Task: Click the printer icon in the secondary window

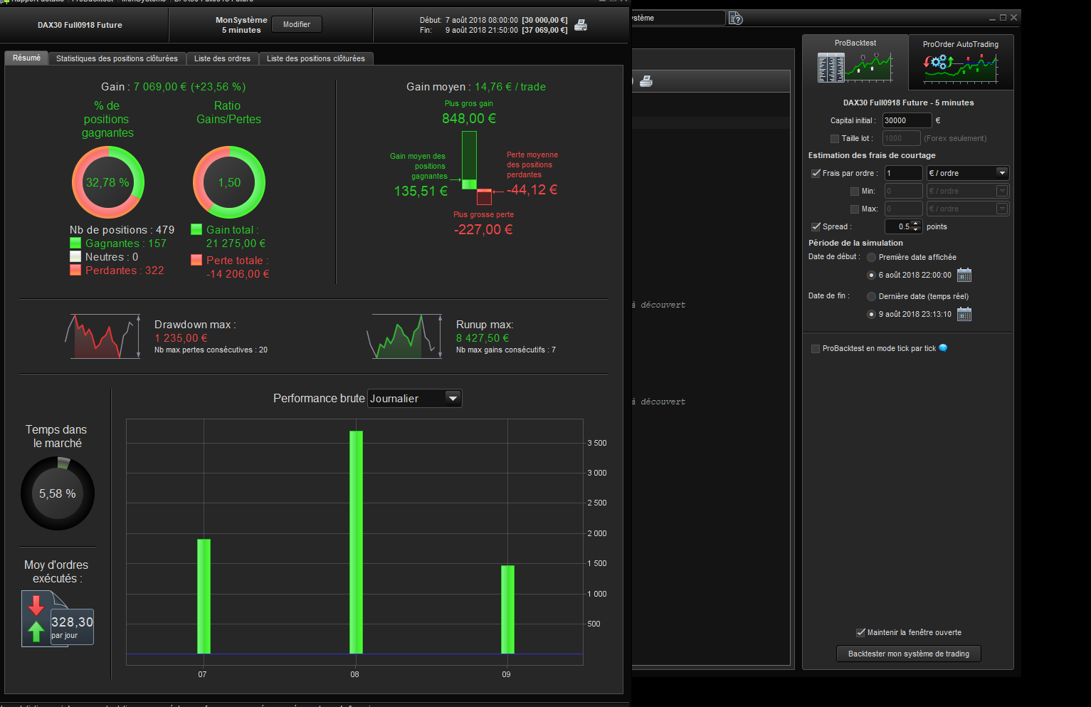Action: pos(646,81)
